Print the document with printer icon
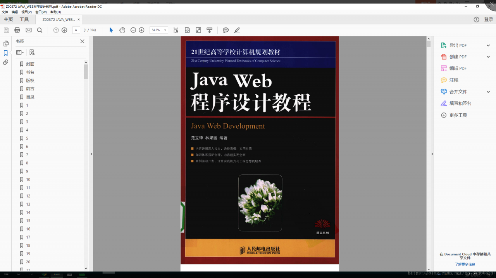 17,30
